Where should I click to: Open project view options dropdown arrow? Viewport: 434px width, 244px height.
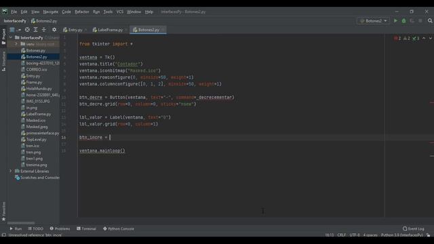pos(19,30)
